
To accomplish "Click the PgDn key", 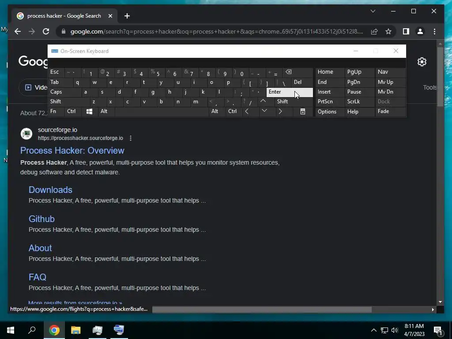I will (x=359, y=83).
